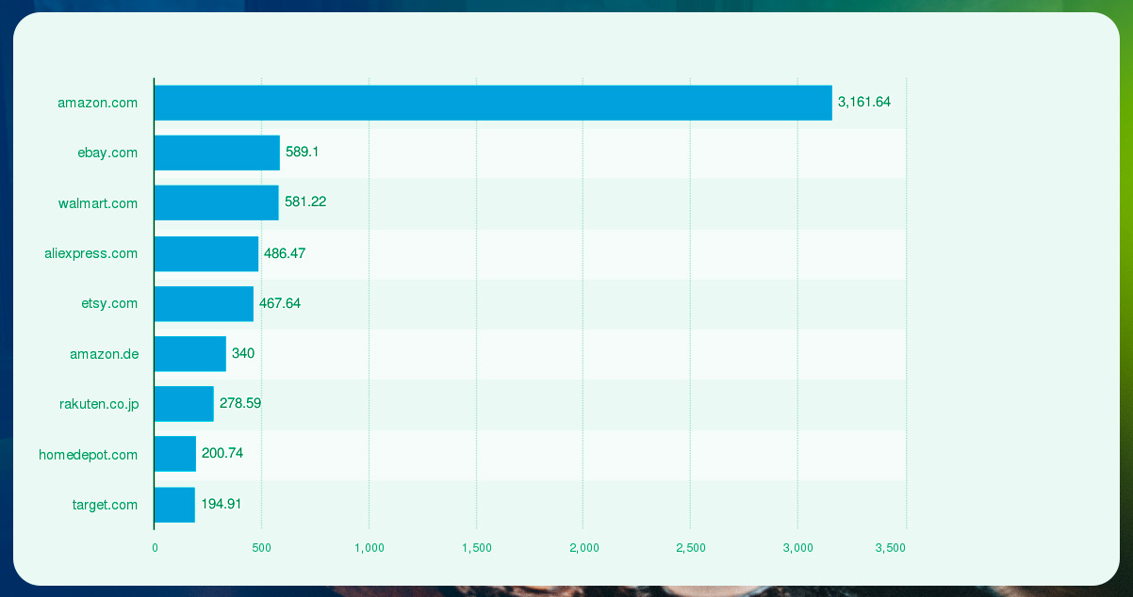Click the 500 x-axis tick label
Viewport: 1133px width, 597px height.
[x=262, y=547]
